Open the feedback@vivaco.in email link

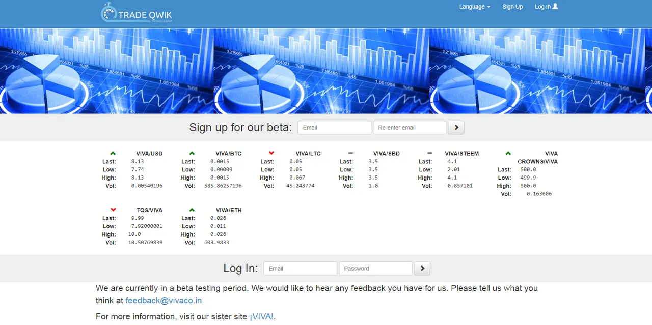(164, 301)
